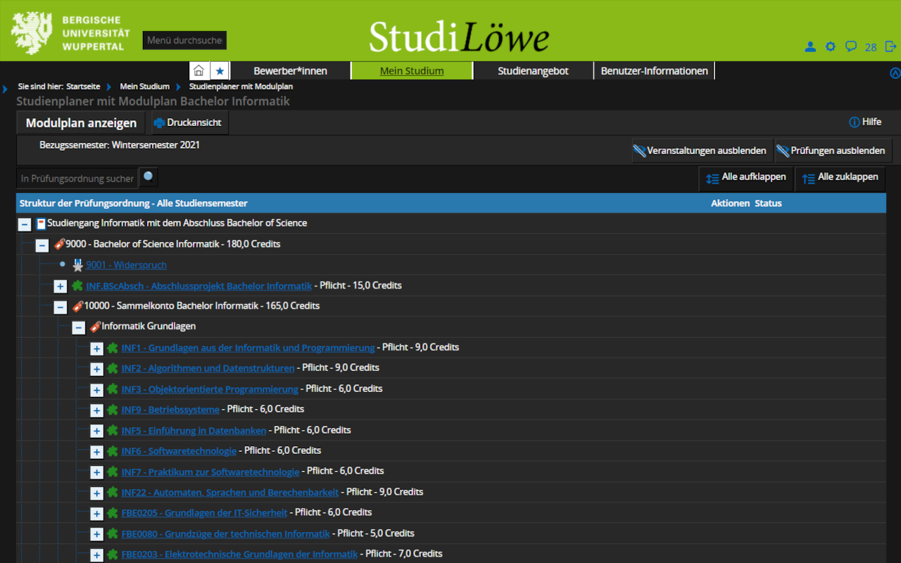Click the tag icon beside Informatik Grundlagen
Screen dimensions: 901x563
(x=95, y=327)
